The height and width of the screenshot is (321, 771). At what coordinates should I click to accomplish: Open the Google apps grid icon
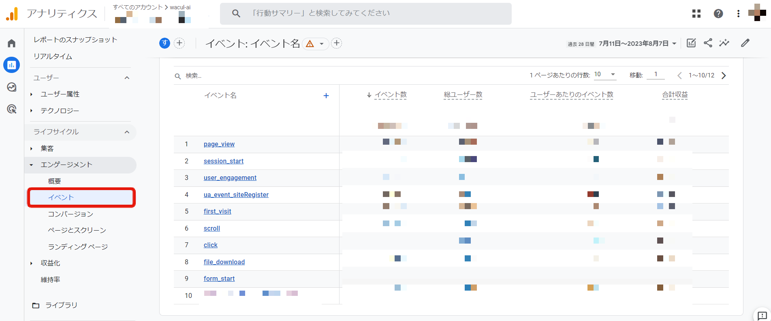coord(696,14)
